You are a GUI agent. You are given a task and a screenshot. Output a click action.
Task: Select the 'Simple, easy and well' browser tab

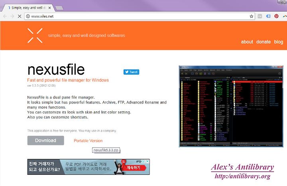pyautogui.click(x=28, y=8)
